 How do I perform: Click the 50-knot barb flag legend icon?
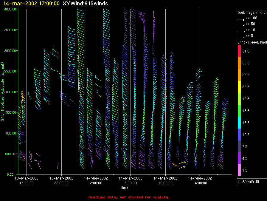[241, 26]
